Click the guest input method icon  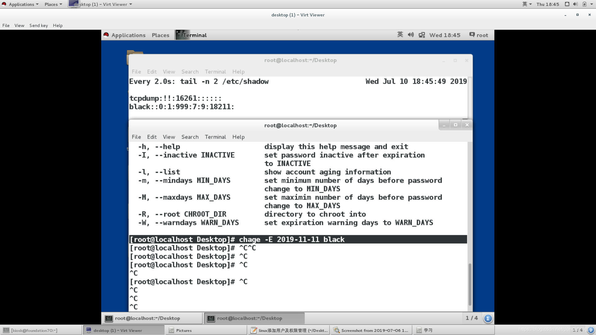(x=400, y=35)
